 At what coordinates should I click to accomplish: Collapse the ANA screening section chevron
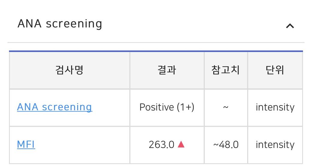290,26
